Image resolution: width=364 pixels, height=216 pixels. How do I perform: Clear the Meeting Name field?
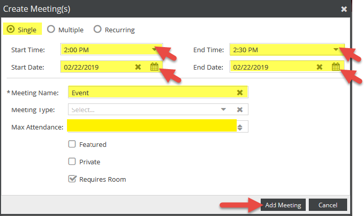(x=240, y=93)
